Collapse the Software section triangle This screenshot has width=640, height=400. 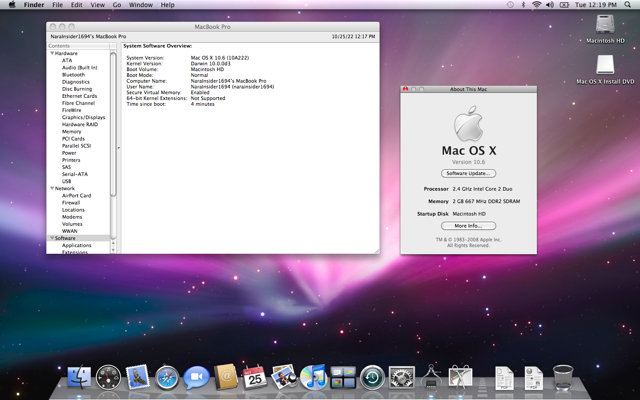[x=52, y=238]
